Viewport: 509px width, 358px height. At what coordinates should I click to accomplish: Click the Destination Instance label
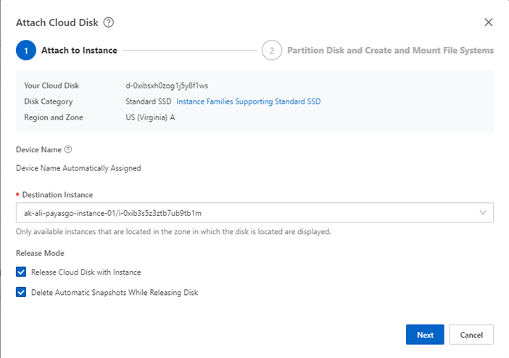pyautogui.click(x=57, y=195)
